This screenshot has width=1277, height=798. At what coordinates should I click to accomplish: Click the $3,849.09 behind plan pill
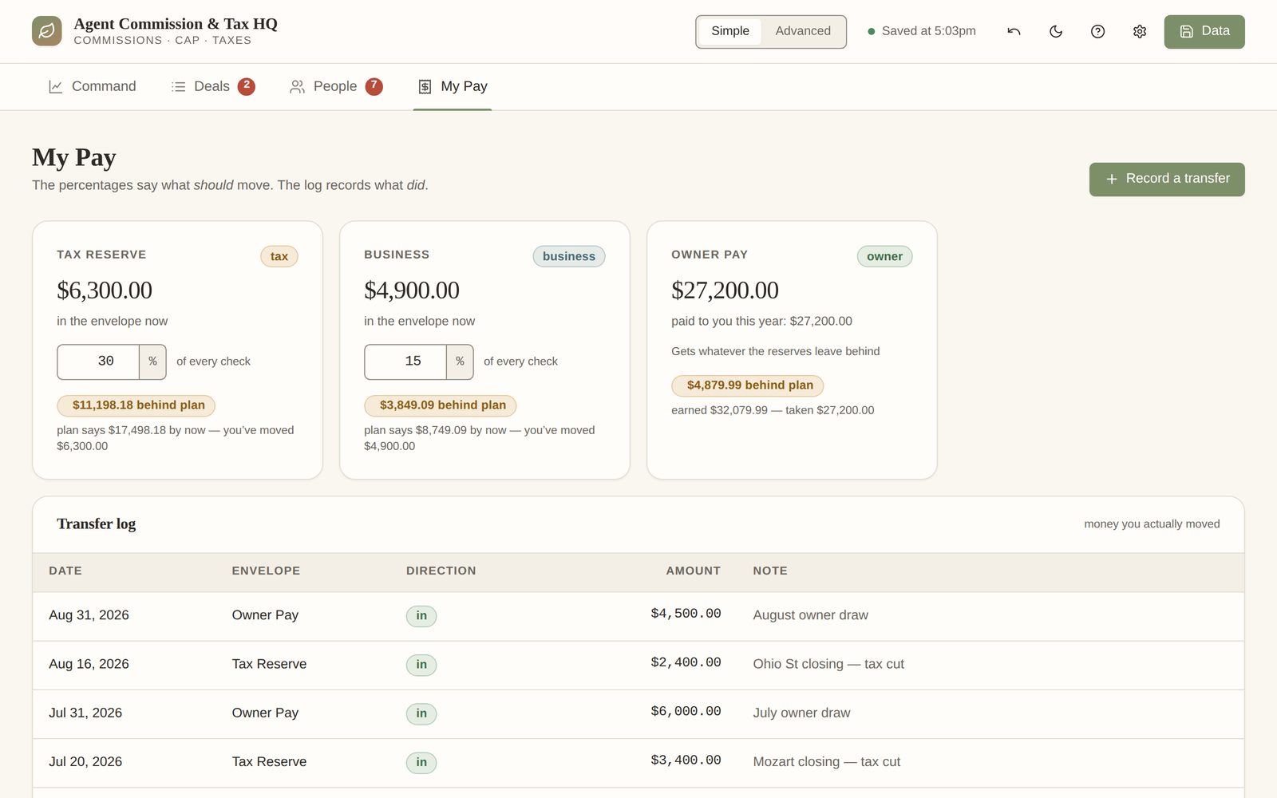[x=441, y=405]
